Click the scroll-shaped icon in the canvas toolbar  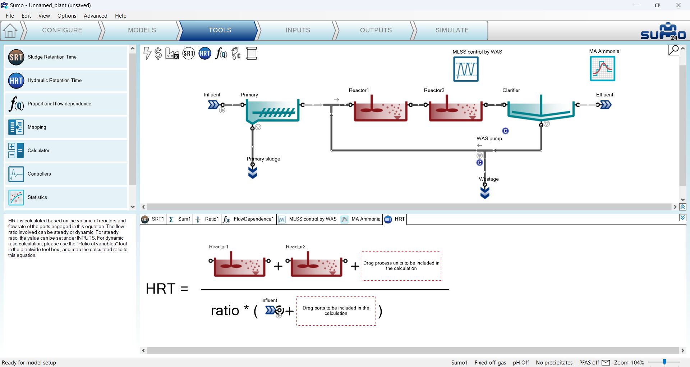pyautogui.click(x=252, y=54)
